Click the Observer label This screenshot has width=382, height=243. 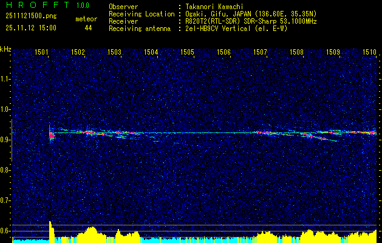123,7
